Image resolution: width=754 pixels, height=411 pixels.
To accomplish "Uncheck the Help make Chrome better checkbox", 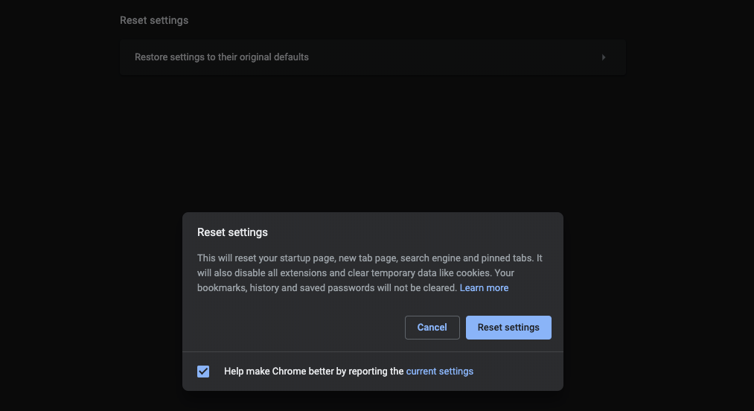I will coord(203,371).
